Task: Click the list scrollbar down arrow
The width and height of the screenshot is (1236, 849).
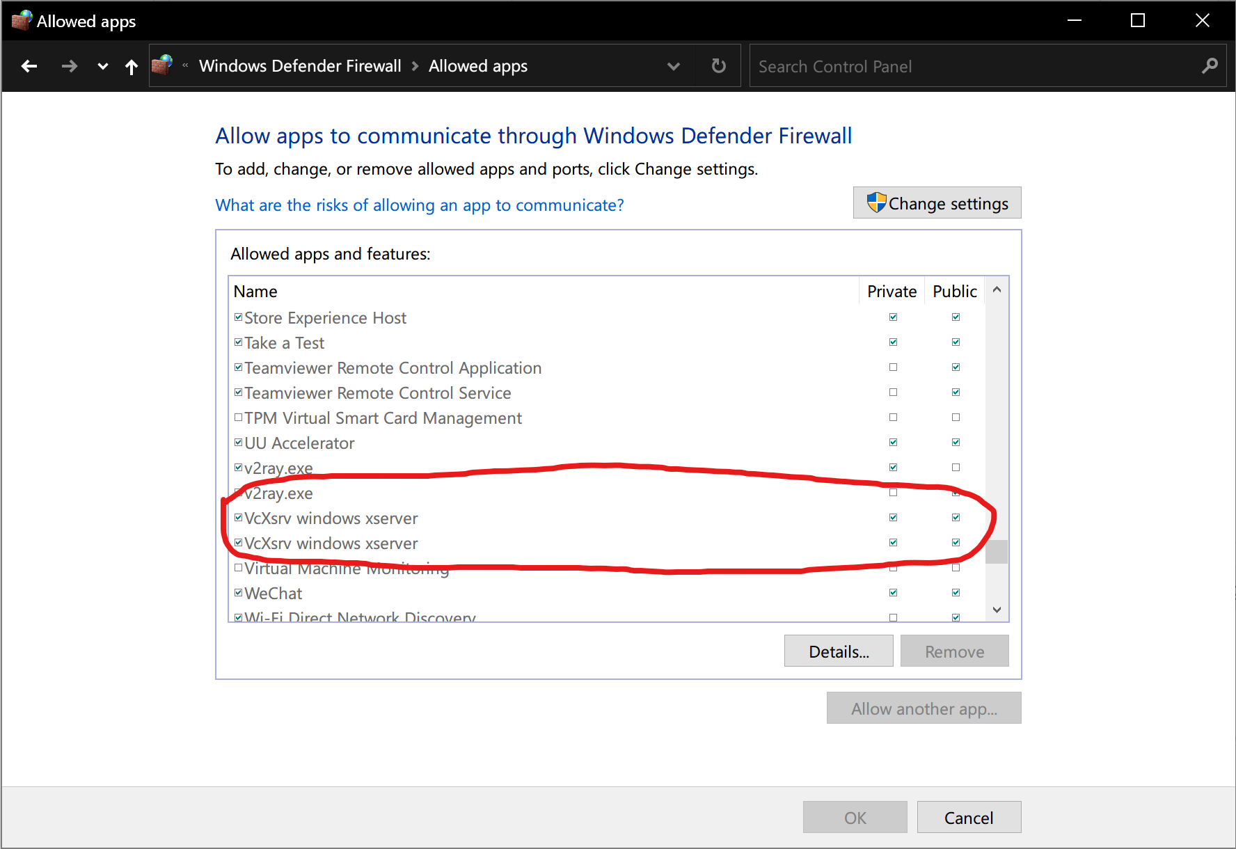Action: point(997,610)
